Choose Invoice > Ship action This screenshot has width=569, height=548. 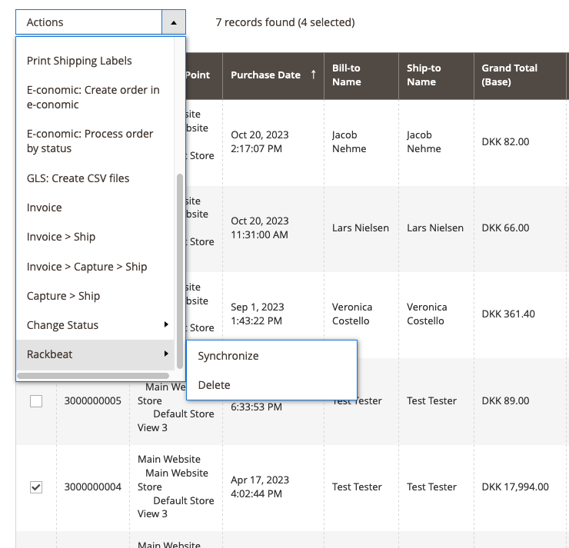pos(61,237)
